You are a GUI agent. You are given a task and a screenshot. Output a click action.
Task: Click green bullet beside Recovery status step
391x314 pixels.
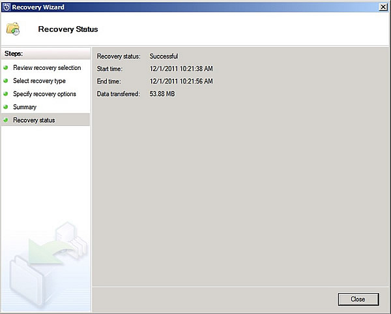(6, 120)
